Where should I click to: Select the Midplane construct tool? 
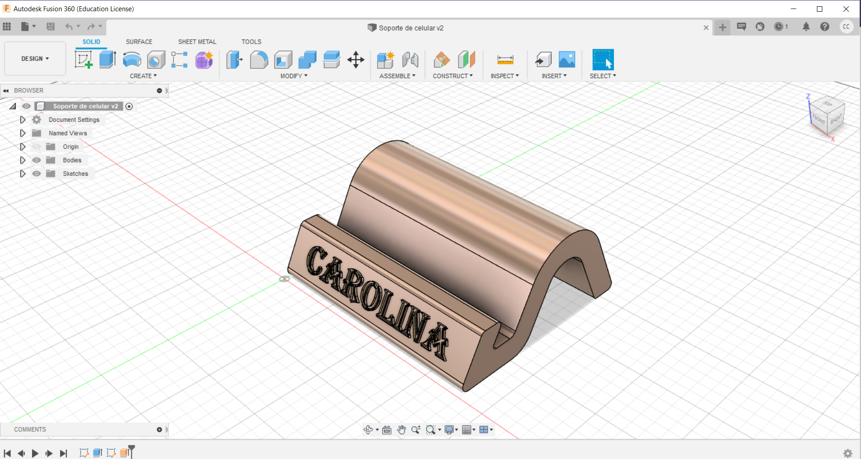click(466, 59)
